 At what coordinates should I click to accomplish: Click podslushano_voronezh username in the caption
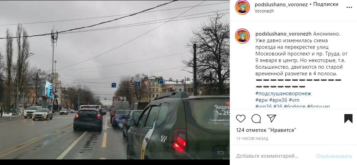284,34
